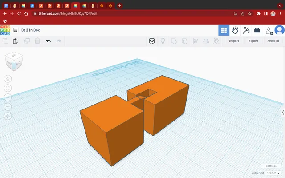Select the 3D design grid view icon
Image resolution: width=285 pixels, height=178 pixels.
tap(224, 30)
